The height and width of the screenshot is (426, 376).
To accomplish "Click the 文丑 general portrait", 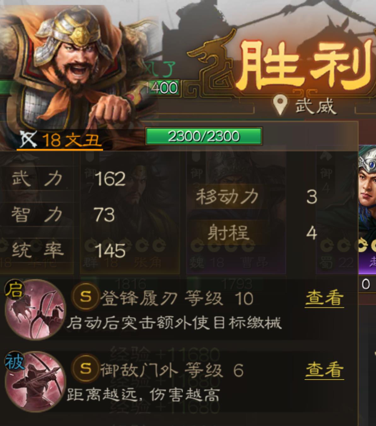I will coord(79,69).
